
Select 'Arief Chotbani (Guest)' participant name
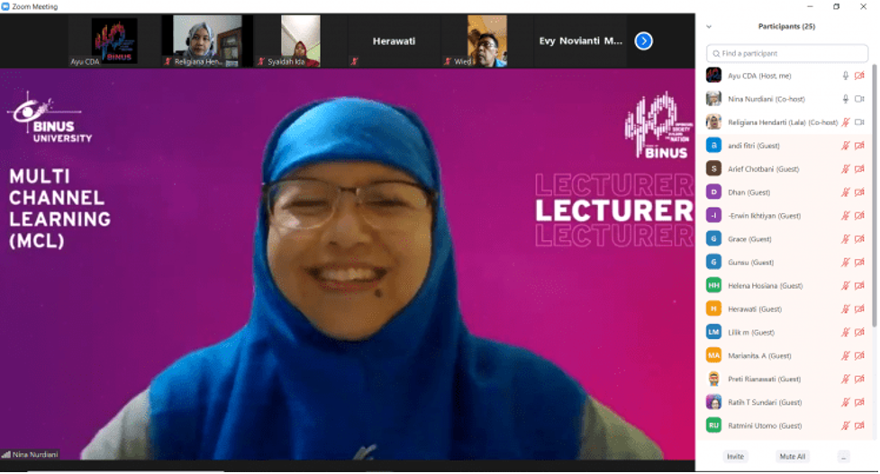point(763,169)
